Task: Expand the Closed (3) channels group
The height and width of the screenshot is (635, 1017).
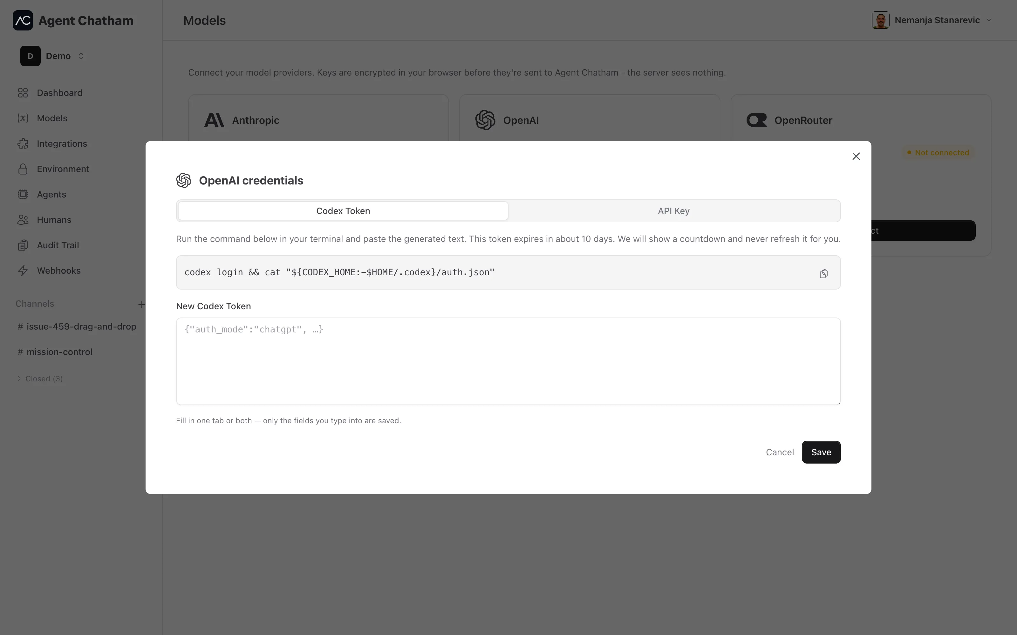Action: point(40,378)
